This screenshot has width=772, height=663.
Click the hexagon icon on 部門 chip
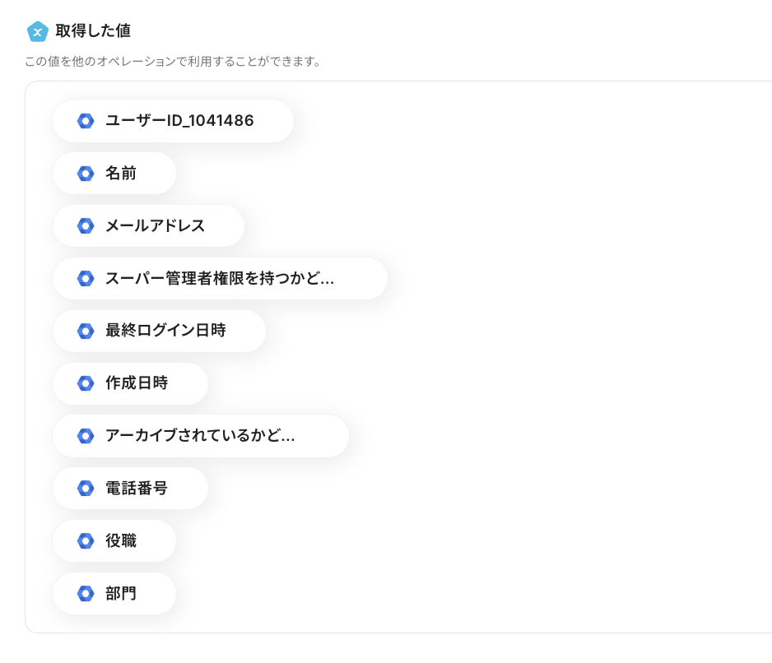86,593
